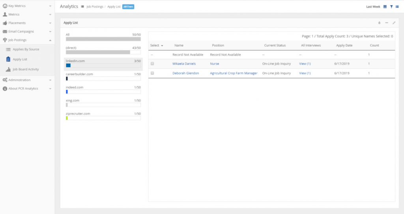Click the Job Board Activity chart icon

click(8, 69)
